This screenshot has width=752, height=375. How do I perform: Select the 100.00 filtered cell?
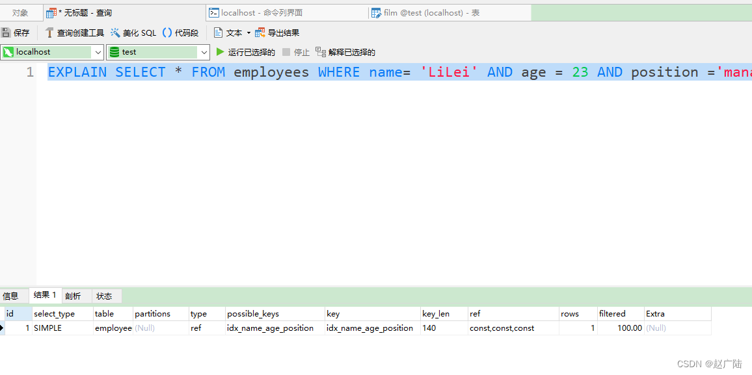tap(621, 328)
